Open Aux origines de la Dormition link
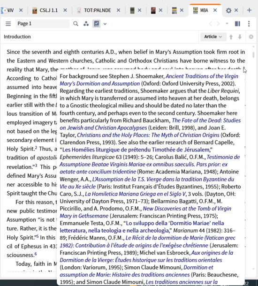 click(x=212, y=253)
